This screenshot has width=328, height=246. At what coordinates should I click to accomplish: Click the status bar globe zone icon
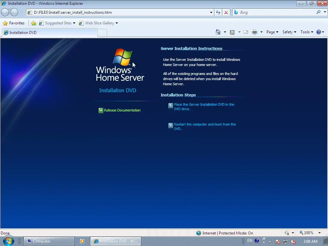pyautogui.click(x=199, y=233)
